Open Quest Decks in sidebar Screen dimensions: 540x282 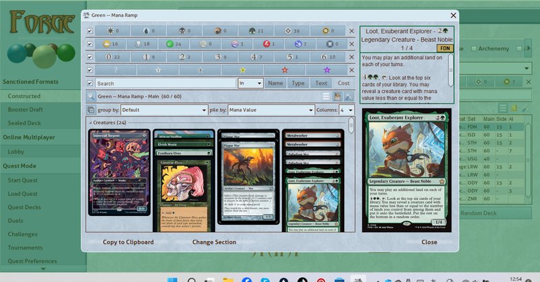pyautogui.click(x=24, y=207)
